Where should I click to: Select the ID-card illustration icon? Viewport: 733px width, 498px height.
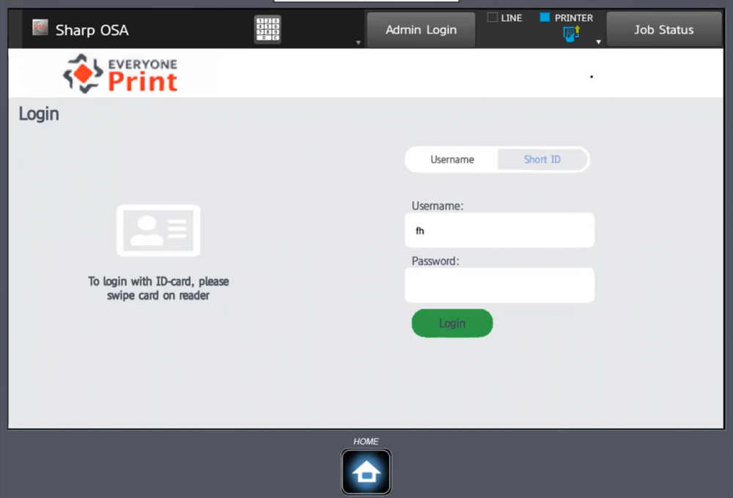pos(158,230)
